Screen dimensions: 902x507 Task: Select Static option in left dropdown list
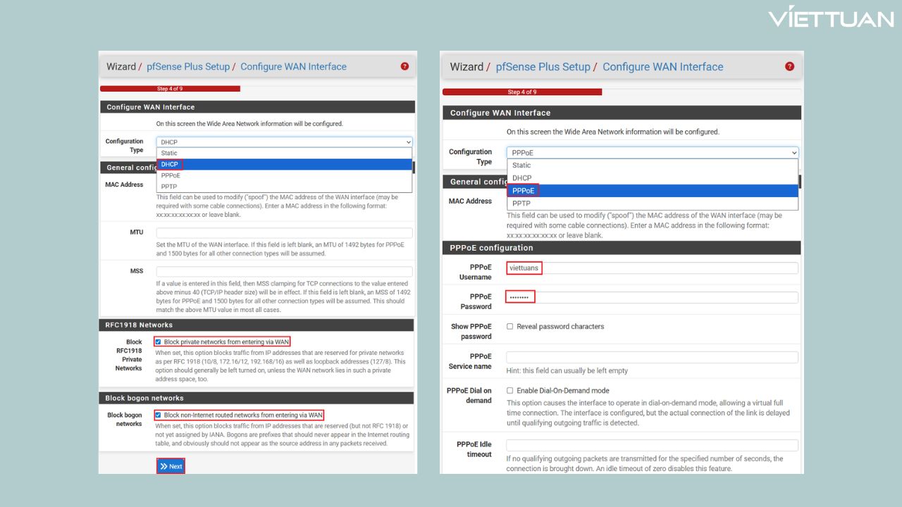[170, 153]
